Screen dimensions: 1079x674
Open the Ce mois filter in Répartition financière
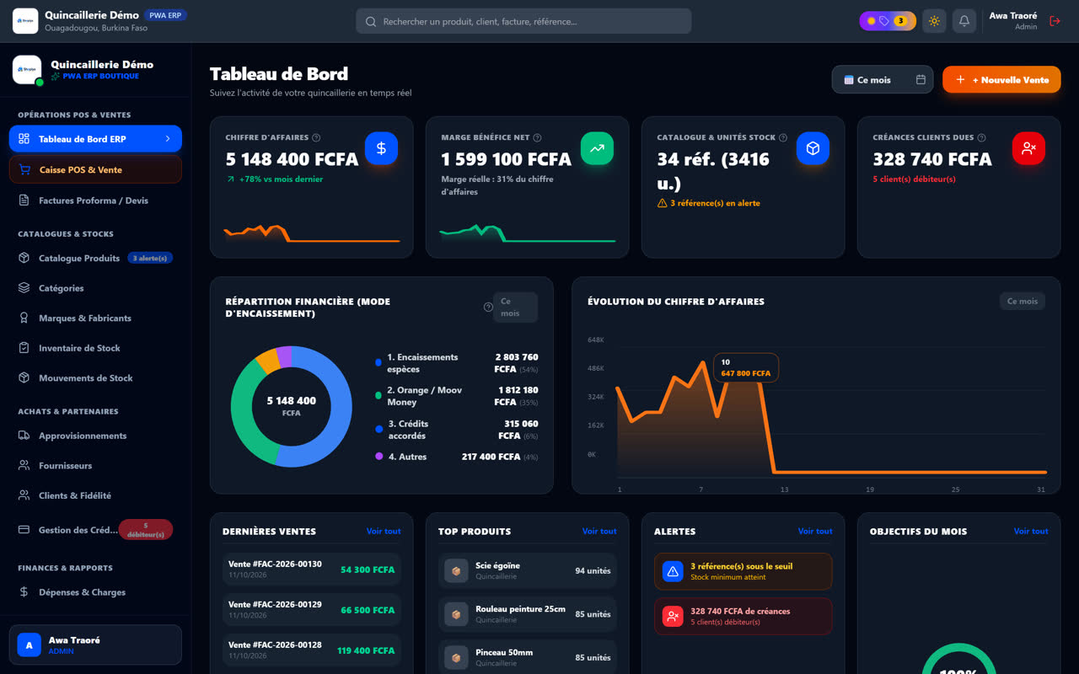tap(515, 308)
